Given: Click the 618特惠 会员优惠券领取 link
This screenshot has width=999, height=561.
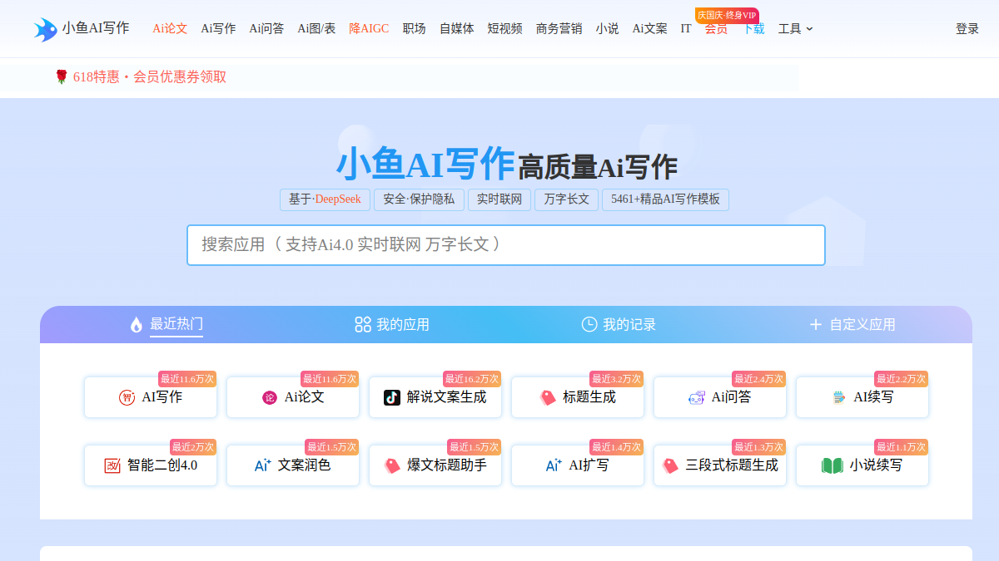Looking at the screenshot, I should (150, 76).
